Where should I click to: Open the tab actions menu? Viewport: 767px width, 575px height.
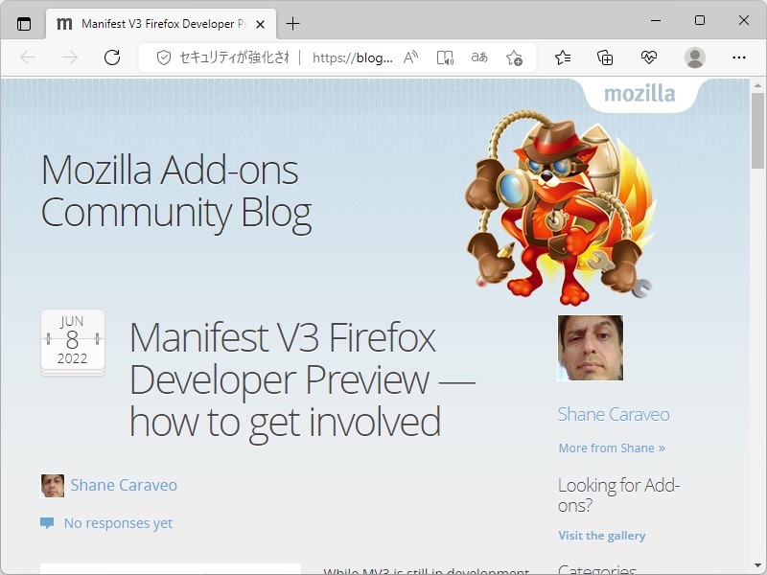pyautogui.click(x=24, y=24)
